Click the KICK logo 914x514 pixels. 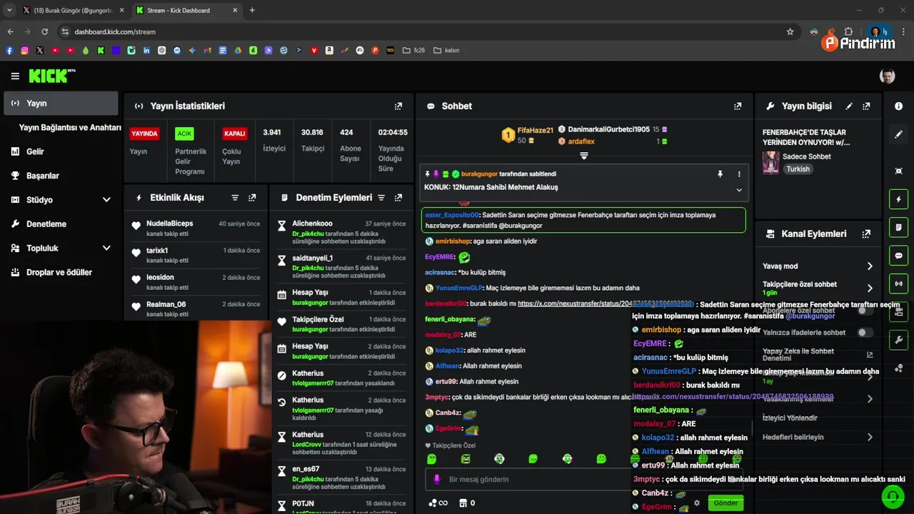[51, 76]
